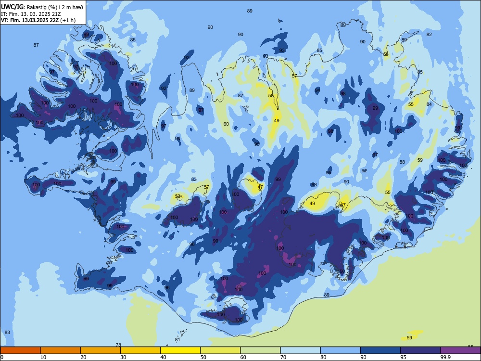Image resolution: width=481 pixels, height=361 pixels.
Task: Select the pale blue 70–80 legend segment
Action: click(x=301, y=350)
